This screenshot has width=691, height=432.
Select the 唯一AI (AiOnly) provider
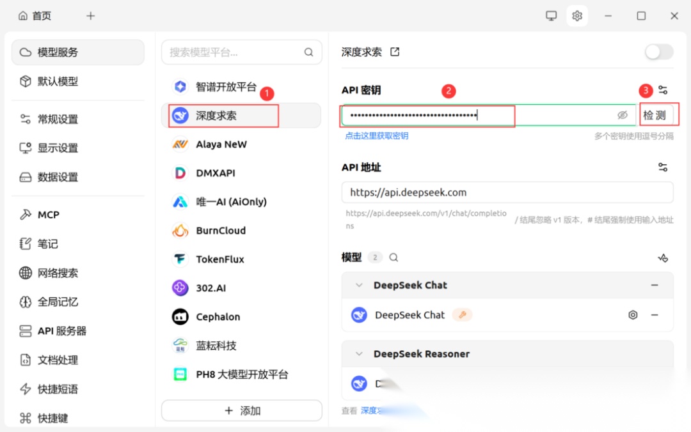241,202
